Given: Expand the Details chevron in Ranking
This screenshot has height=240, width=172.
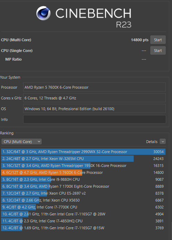Looking at the screenshot, I should (163, 142).
